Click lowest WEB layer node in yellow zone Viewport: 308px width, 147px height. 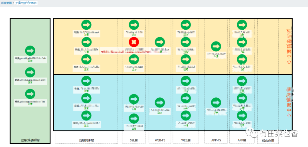click(x=186, y=59)
